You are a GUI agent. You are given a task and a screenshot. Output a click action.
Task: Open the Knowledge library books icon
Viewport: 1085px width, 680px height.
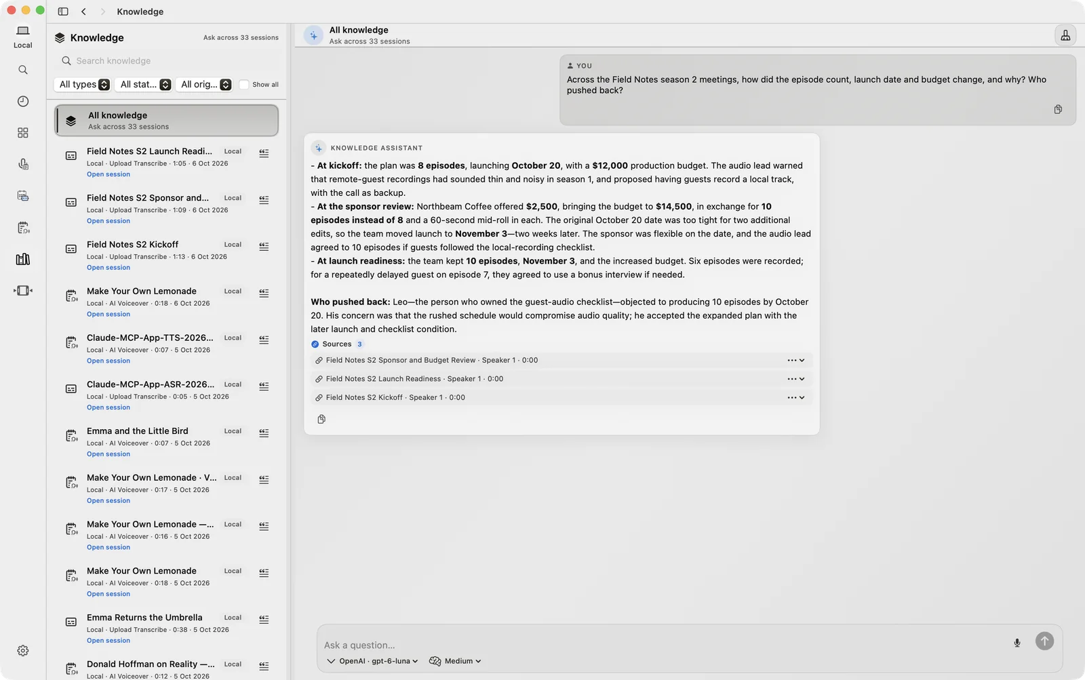pos(23,259)
